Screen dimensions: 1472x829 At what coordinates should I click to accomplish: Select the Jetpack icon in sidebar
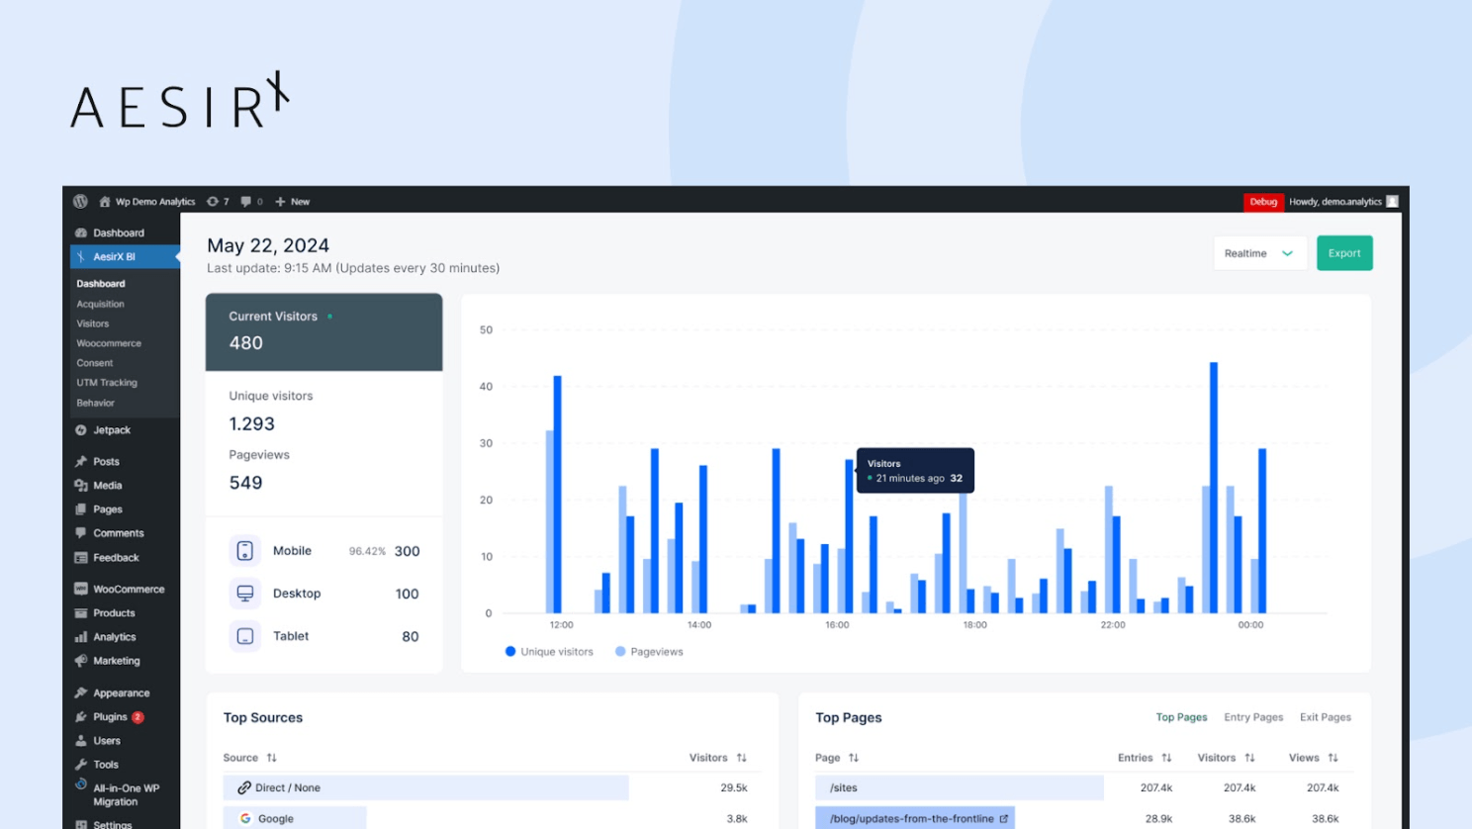coord(79,429)
